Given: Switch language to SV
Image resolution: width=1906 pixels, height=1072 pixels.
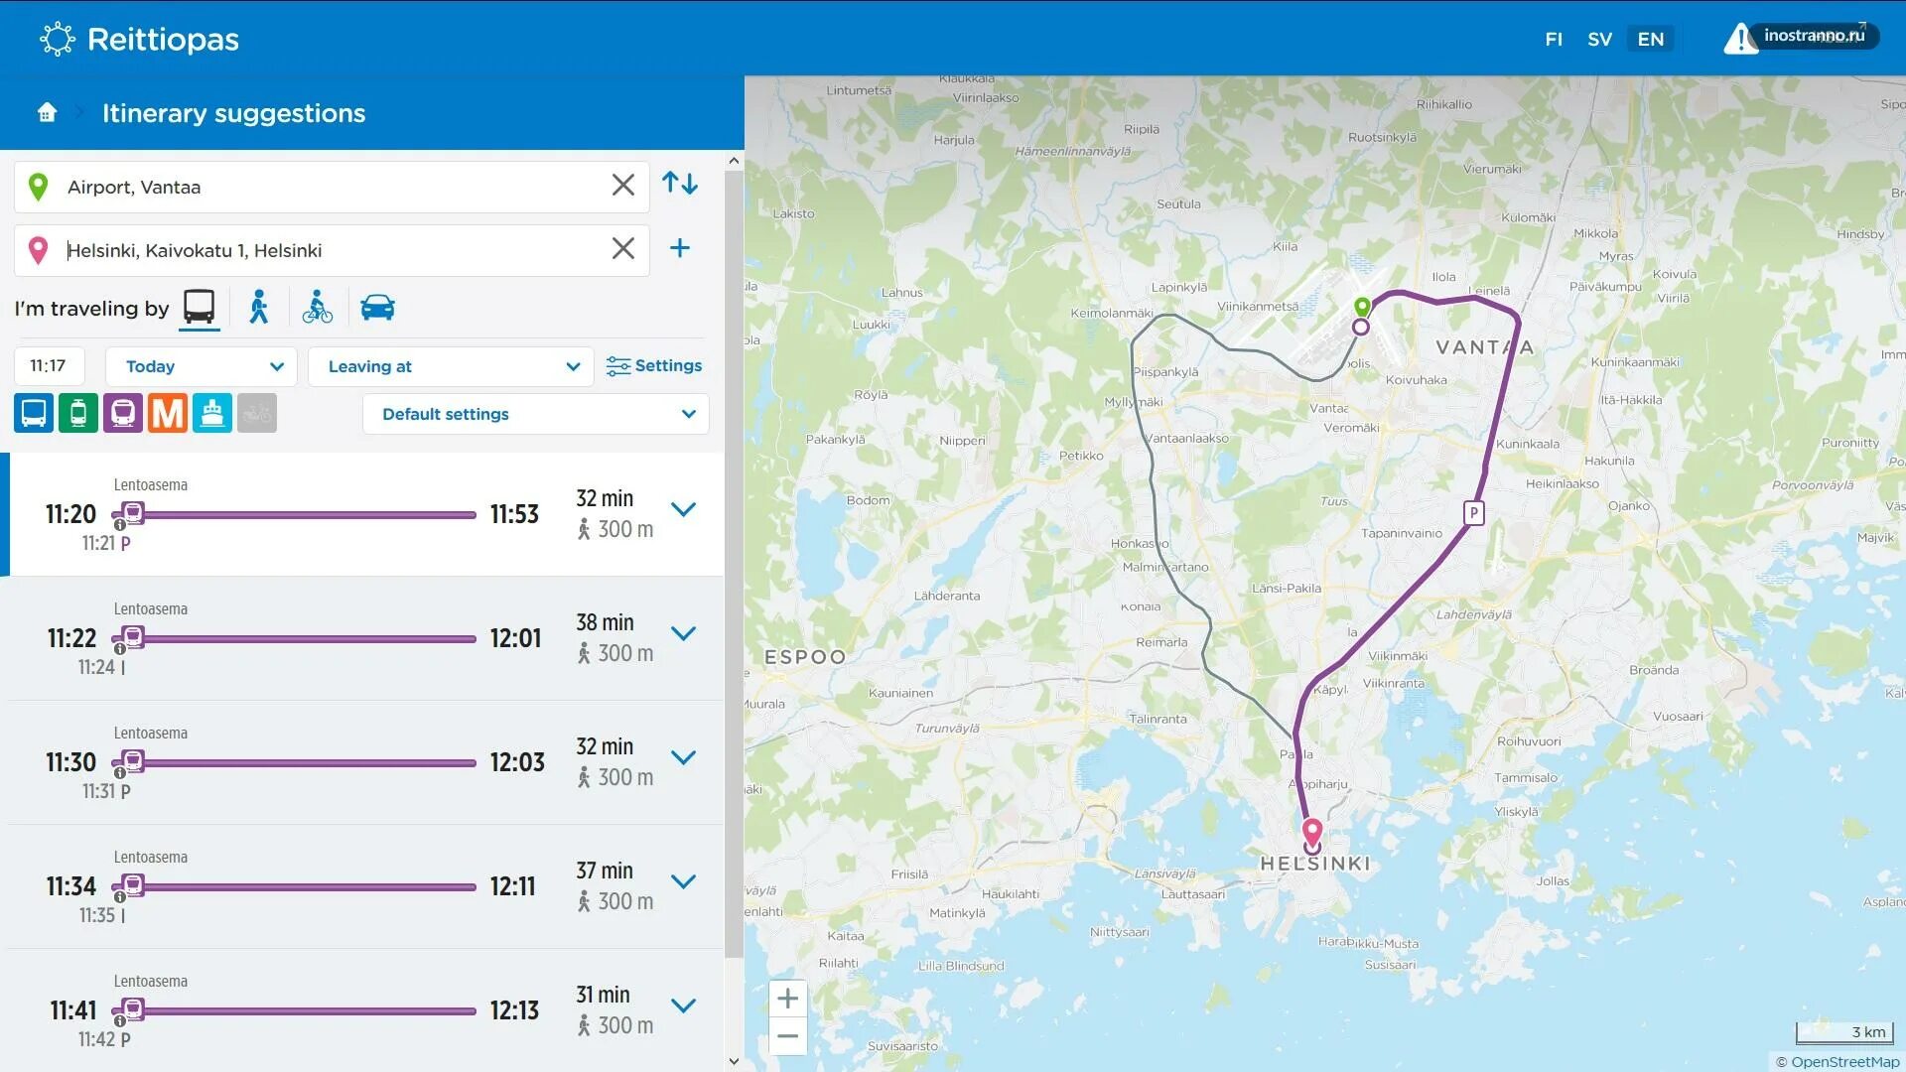Looking at the screenshot, I should [1599, 39].
